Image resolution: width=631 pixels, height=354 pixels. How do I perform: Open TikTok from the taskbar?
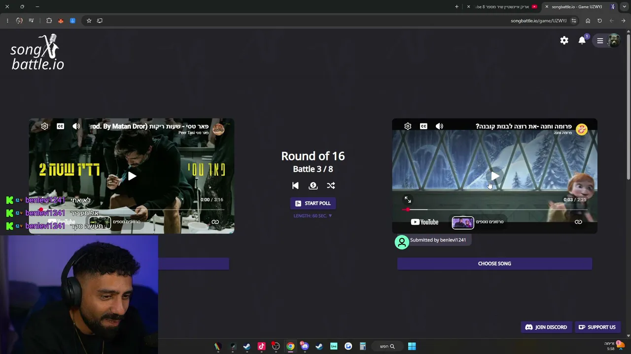(261, 346)
